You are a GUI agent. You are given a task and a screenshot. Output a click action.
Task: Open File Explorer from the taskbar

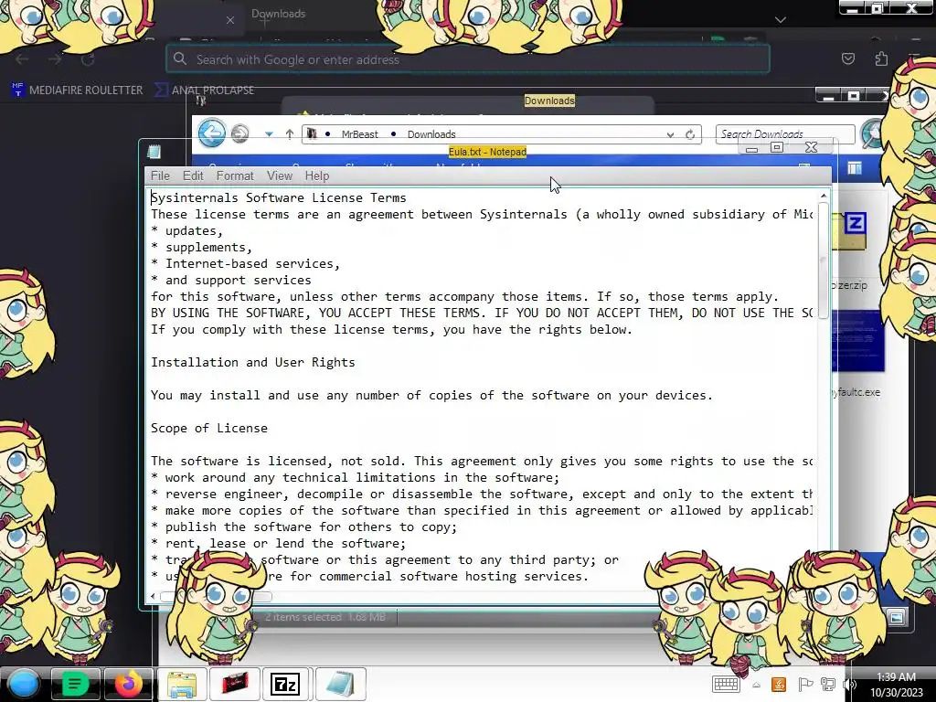(x=182, y=684)
